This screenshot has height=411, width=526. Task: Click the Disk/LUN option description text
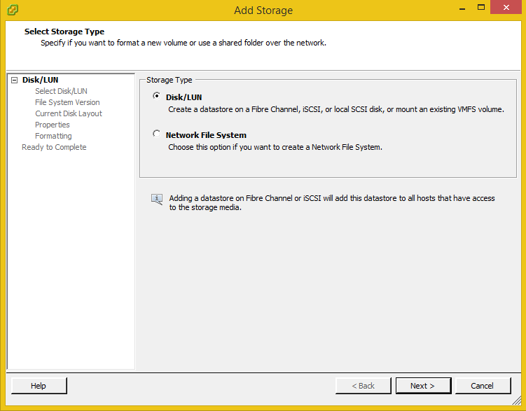coord(335,109)
